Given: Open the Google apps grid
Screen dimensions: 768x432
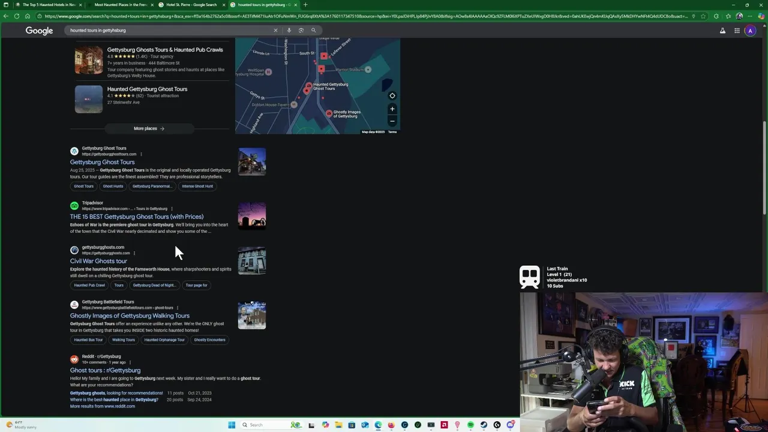Looking at the screenshot, I should 737,31.
